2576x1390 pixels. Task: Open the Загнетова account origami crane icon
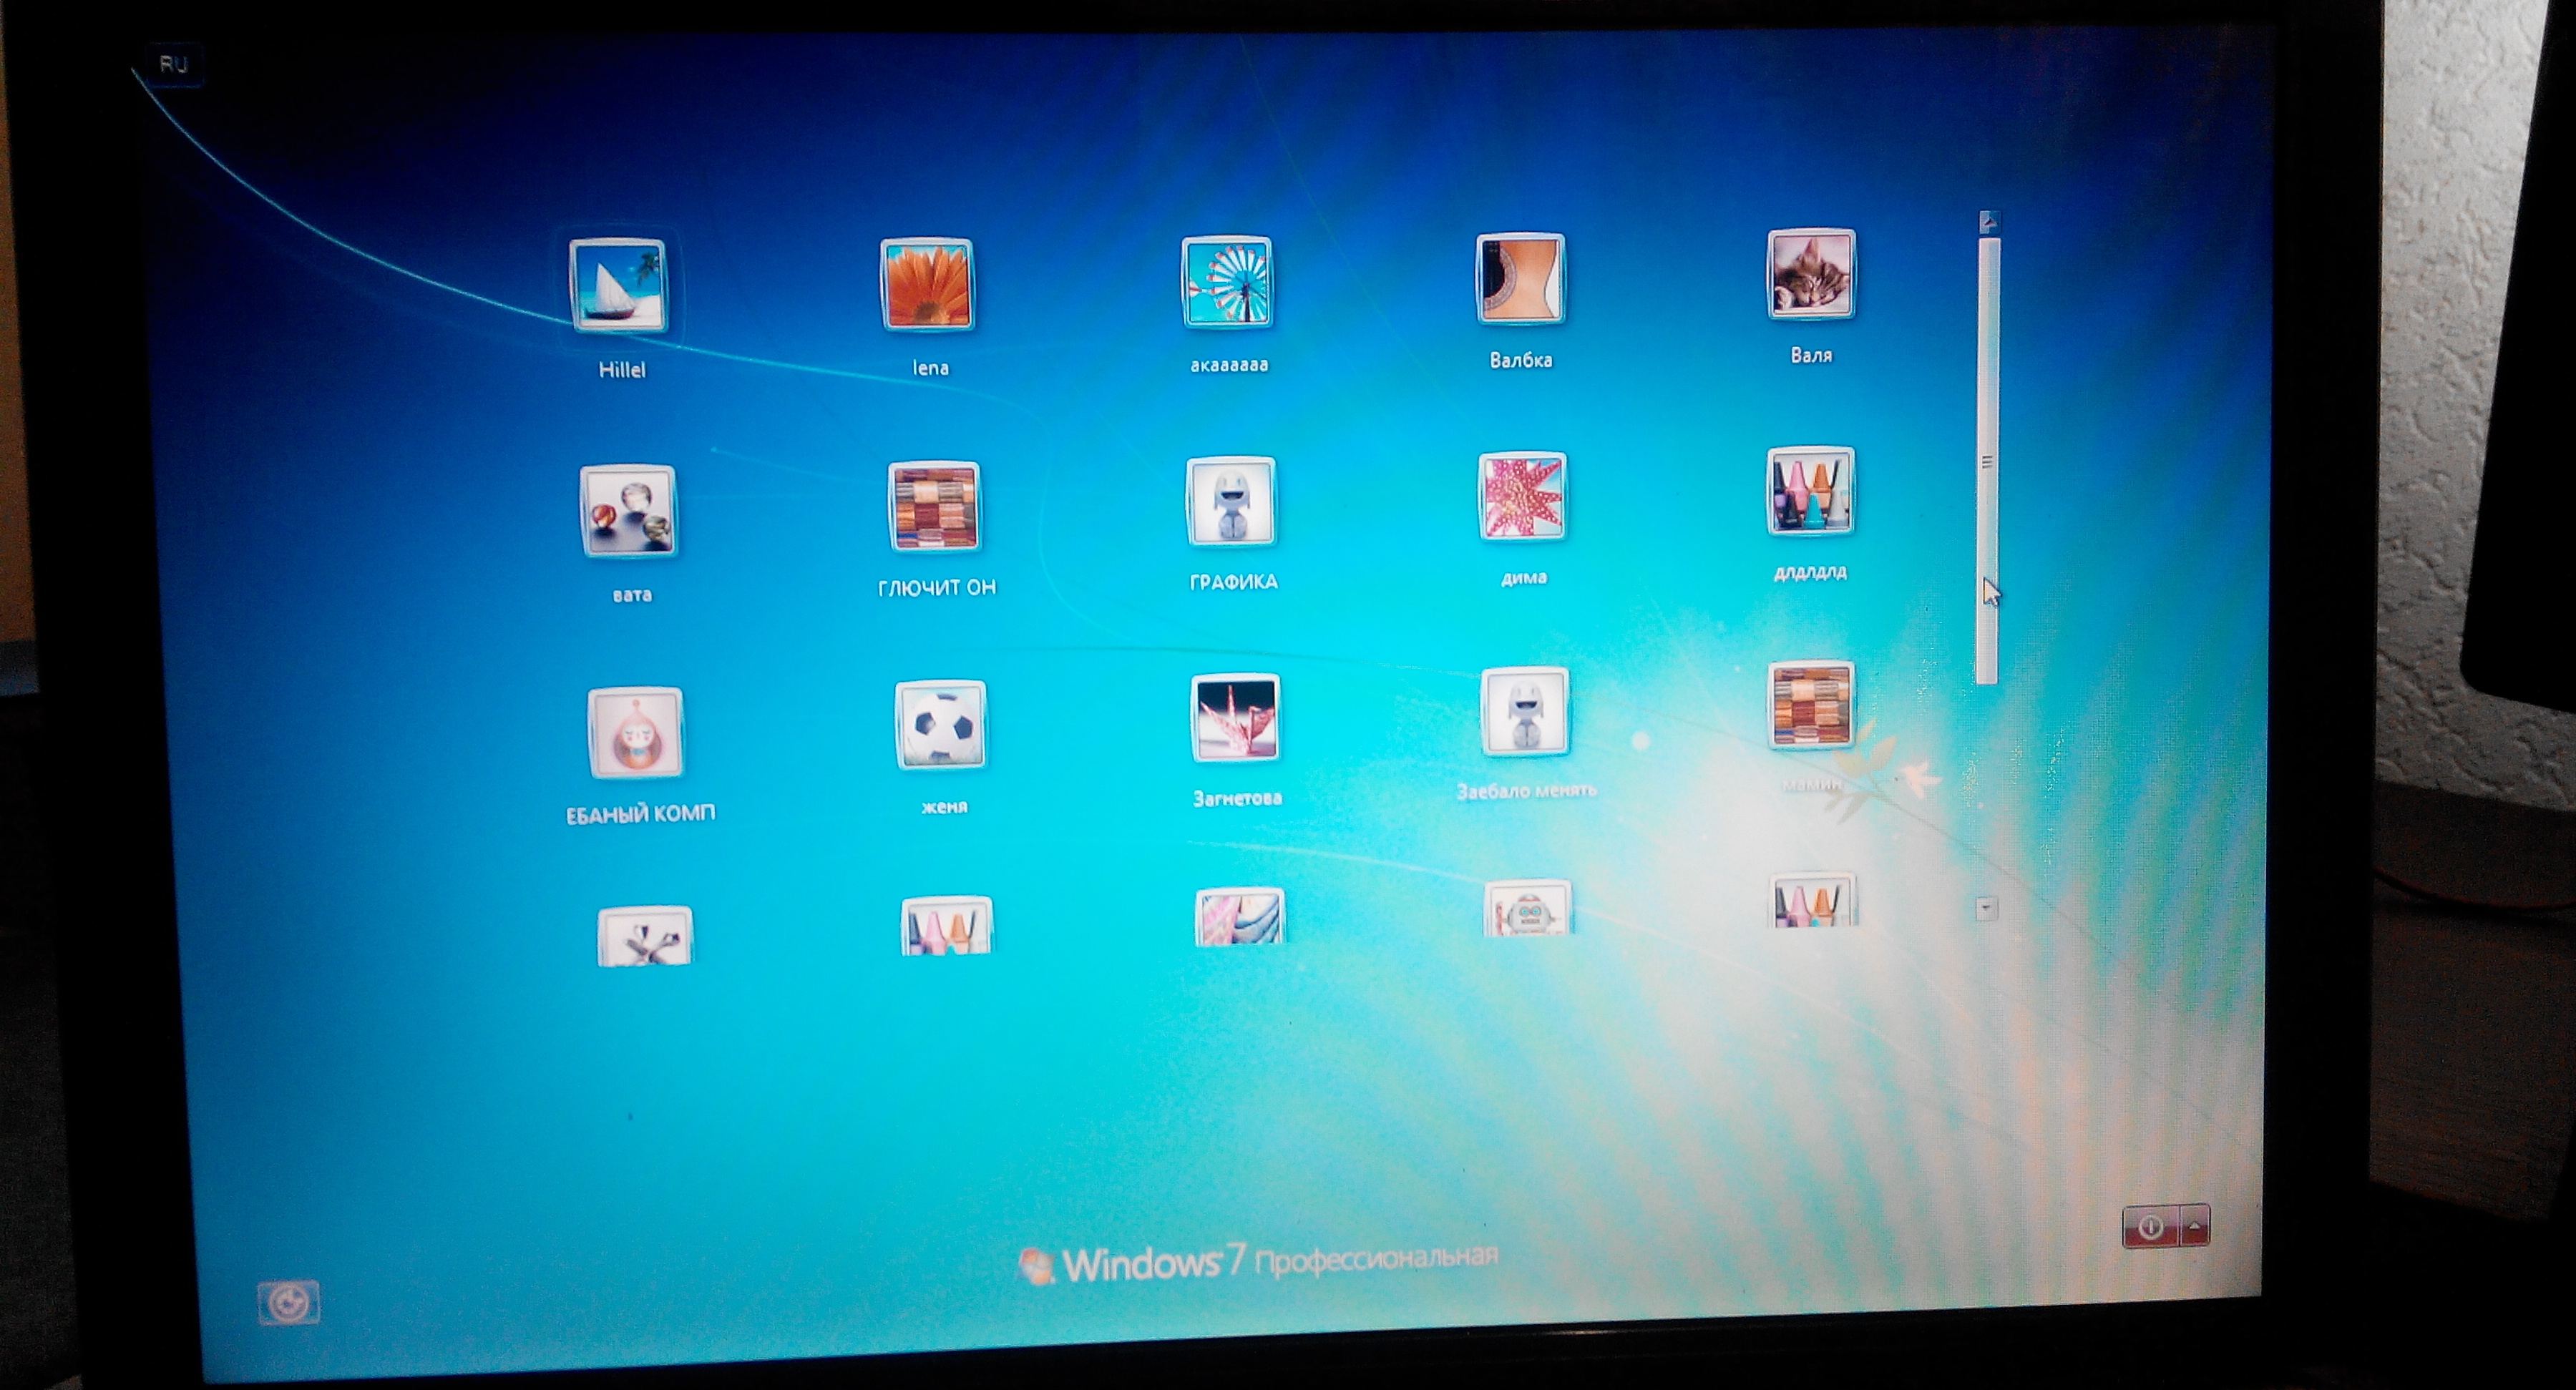(x=1235, y=718)
